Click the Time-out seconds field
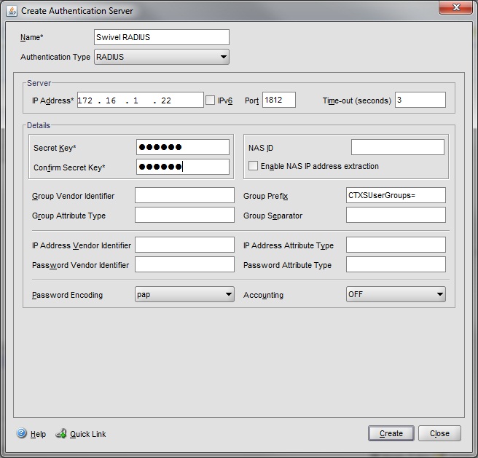Screen dimensions: 478x458 pos(420,100)
